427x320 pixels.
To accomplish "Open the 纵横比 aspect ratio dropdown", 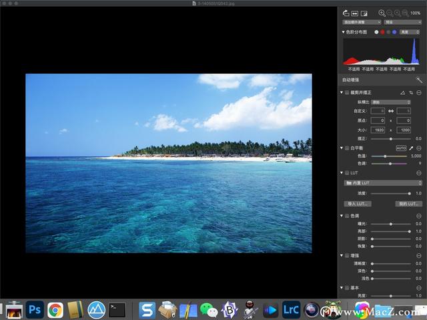I will coord(391,102).
